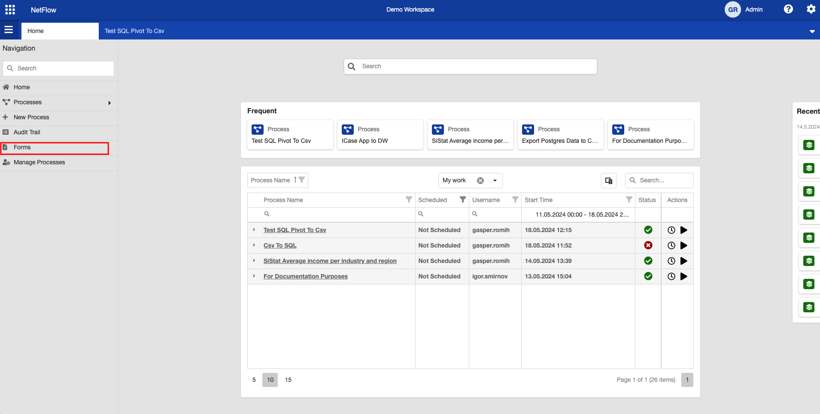
Task: Expand the Processes navigation submenu
Action: pyautogui.click(x=109, y=103)
